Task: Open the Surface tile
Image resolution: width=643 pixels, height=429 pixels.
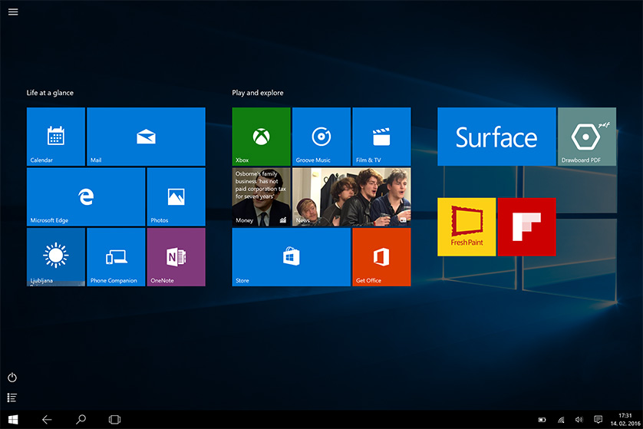Action: click(x=496, y=137)
